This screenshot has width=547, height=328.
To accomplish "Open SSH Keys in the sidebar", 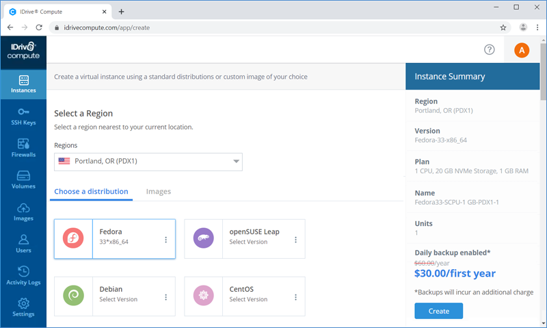I will coord(23,116).
